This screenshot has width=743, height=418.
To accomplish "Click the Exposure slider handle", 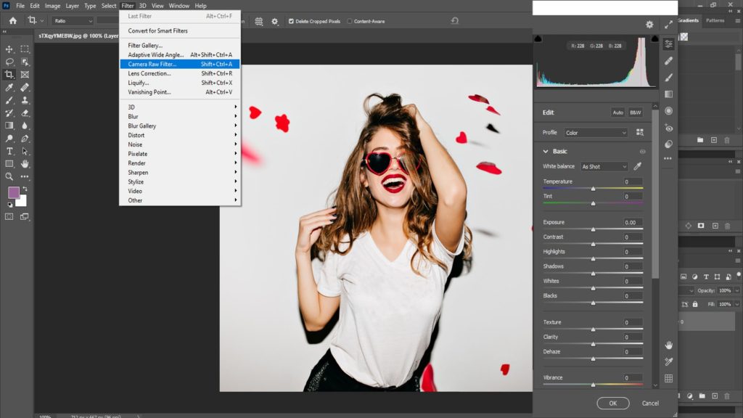I will 593,229.
